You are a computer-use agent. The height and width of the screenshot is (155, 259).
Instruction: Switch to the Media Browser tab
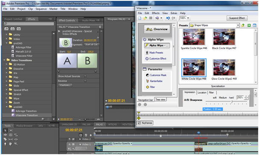point(24,126)
